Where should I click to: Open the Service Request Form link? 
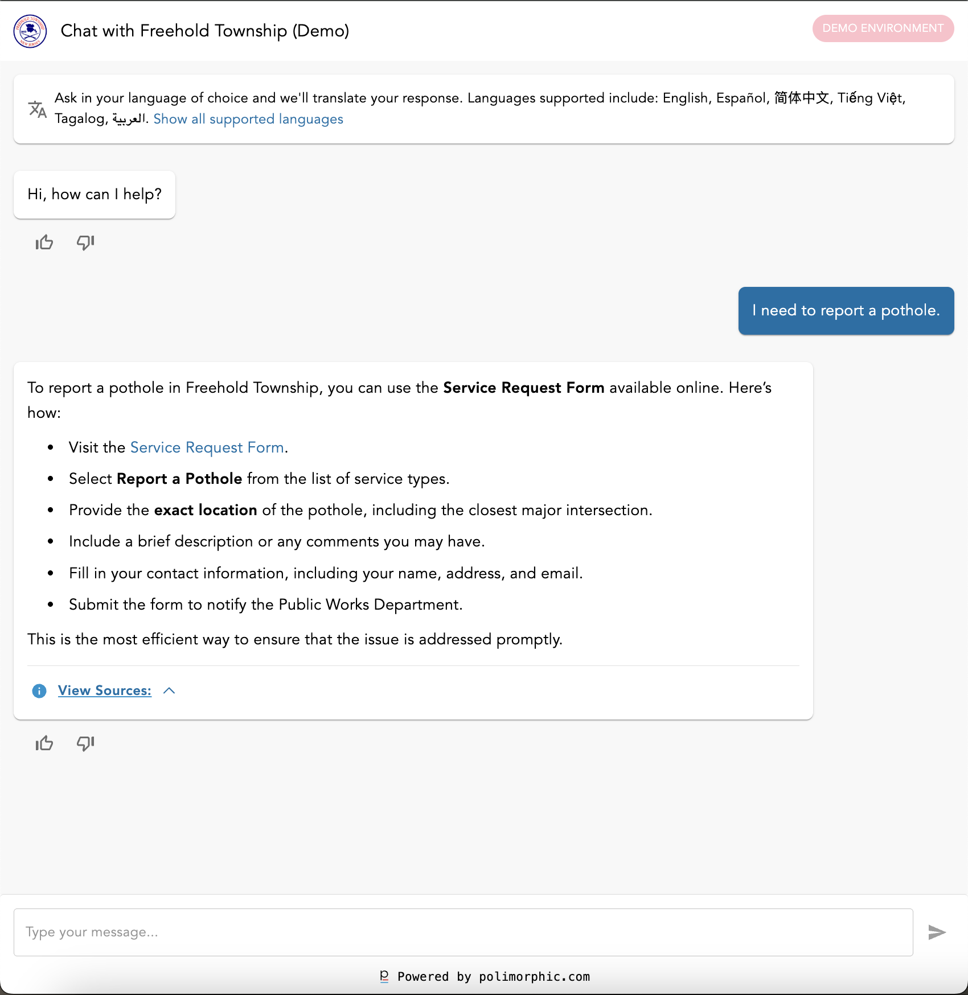[207, 448]
